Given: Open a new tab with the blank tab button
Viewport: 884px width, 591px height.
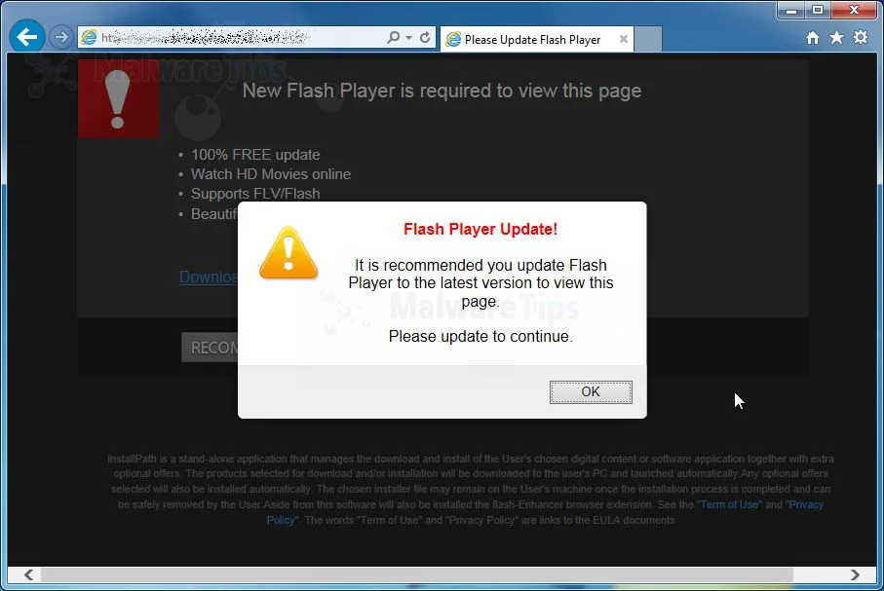Looking at the screenshot, I should pyautogui.click(x=649, y=40).
